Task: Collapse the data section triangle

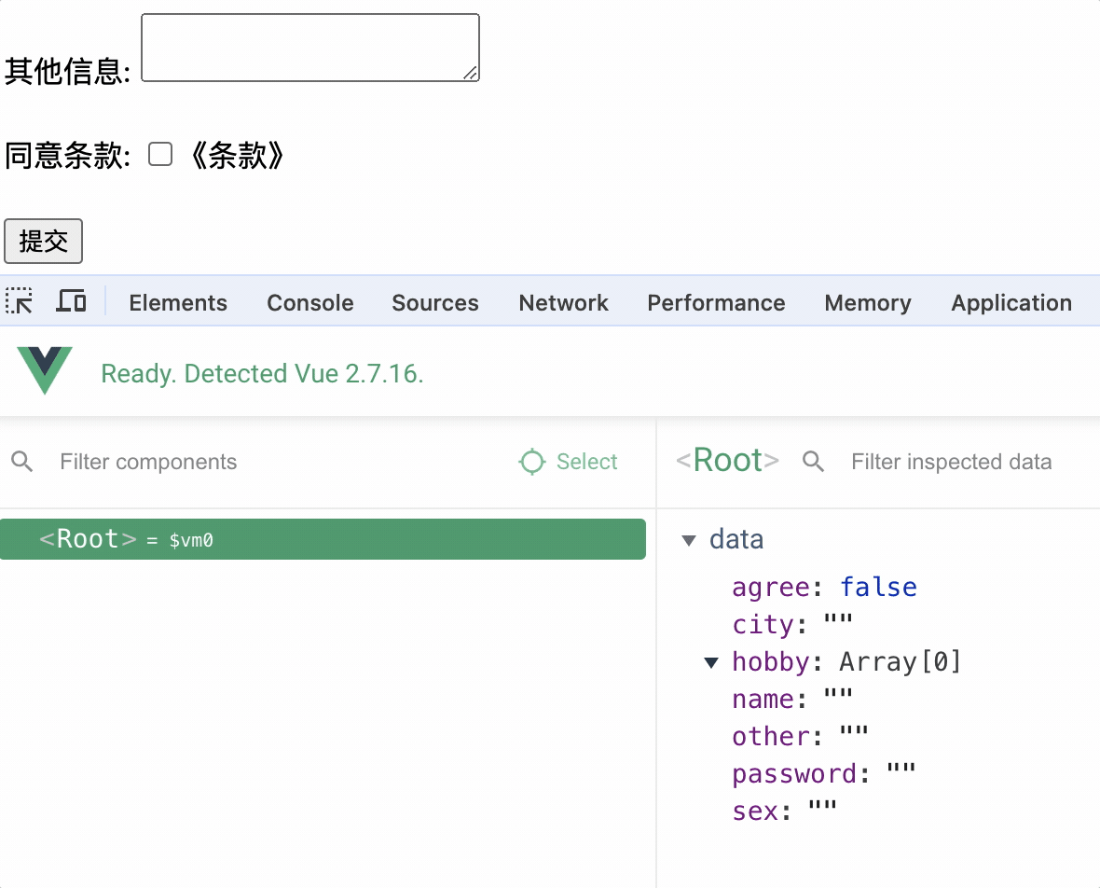Action: pos(689,540)
